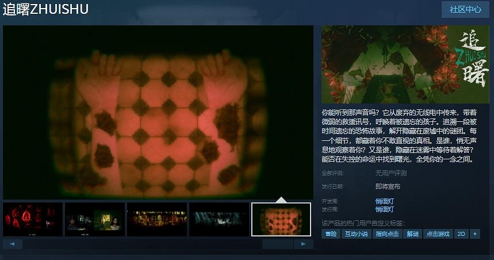Click the 冒险 tag

tap(331, 234)
